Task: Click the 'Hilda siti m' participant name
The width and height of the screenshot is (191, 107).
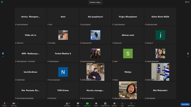Action: coord(30,35)
